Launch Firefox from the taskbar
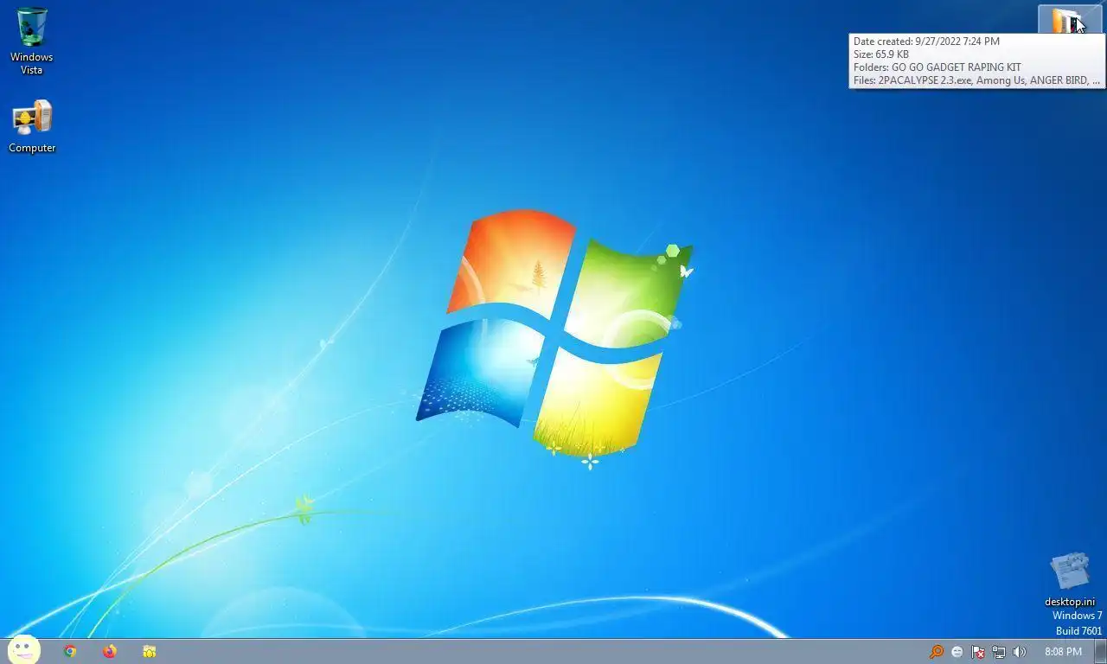Screen dimensions: 1107x664 point(109,651)
